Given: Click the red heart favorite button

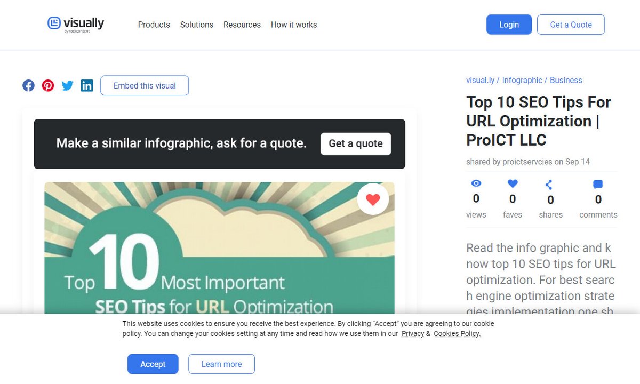Looking at the screenshot, I should 373,199.
